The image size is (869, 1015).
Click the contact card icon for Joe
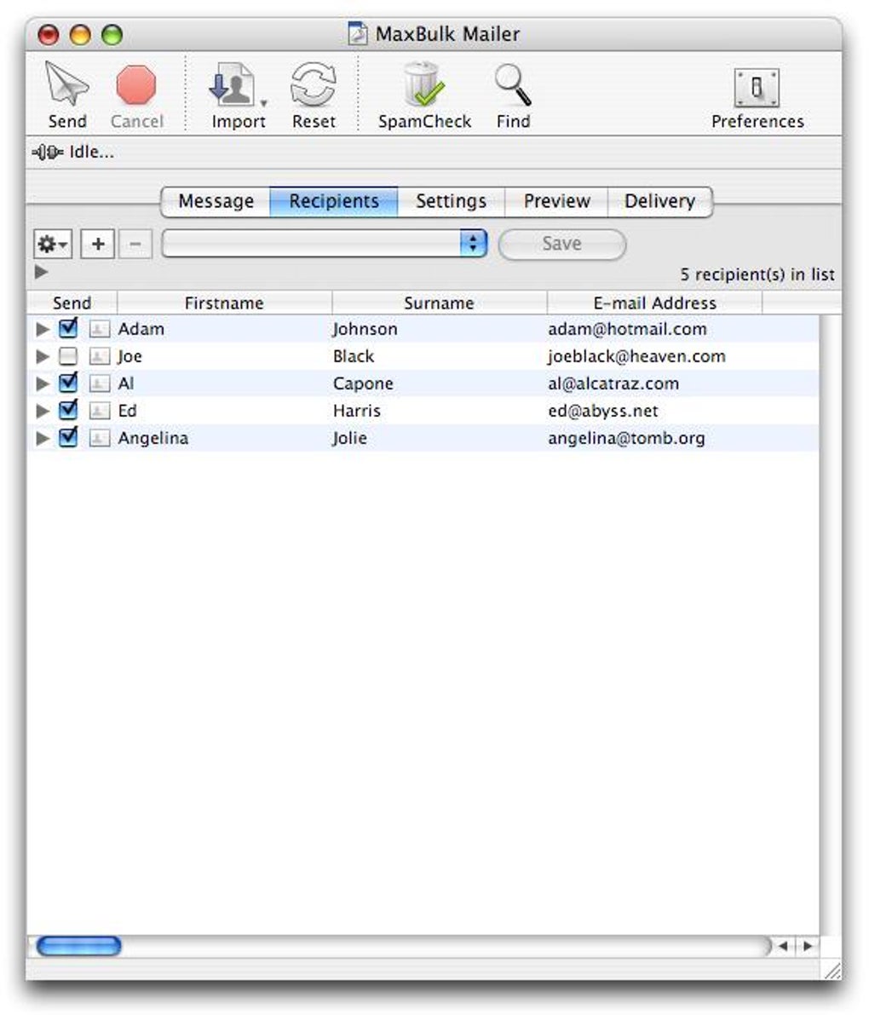99,356
